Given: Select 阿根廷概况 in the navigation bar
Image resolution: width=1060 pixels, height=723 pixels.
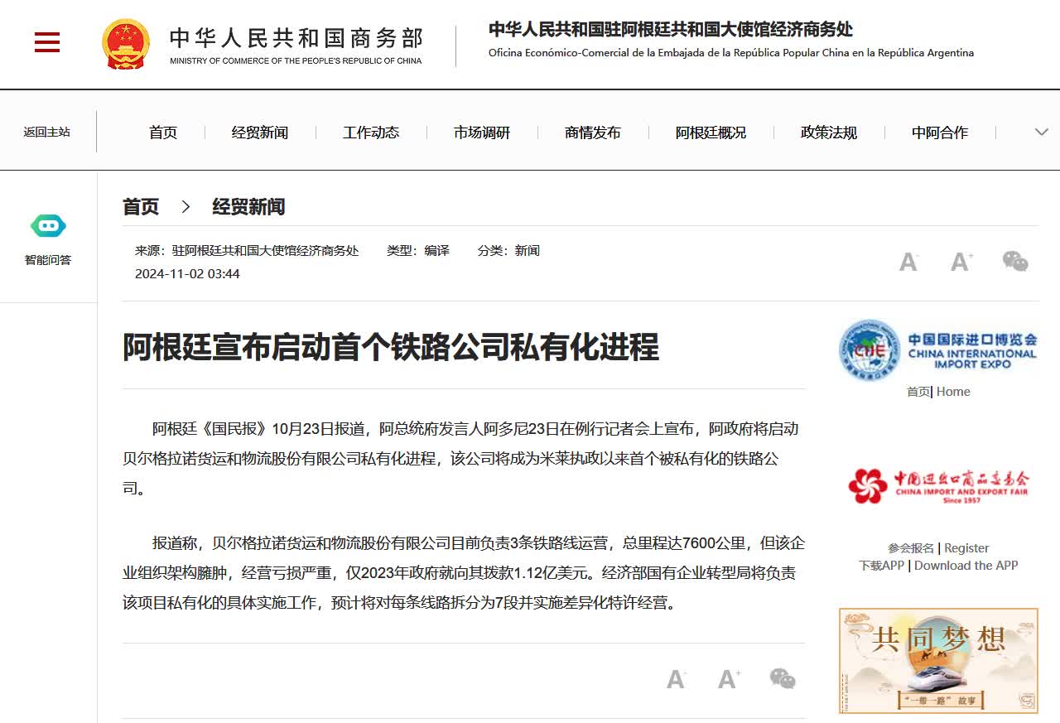Looking at the screenshot, I should click(x=711, y=133).
